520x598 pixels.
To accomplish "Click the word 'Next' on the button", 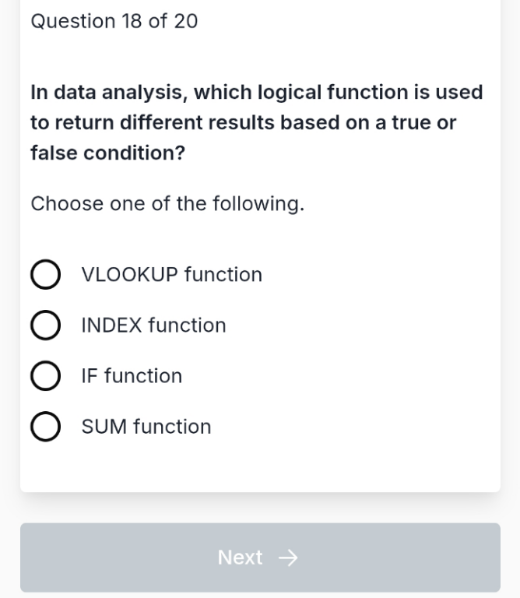I will tap(240, 558).
